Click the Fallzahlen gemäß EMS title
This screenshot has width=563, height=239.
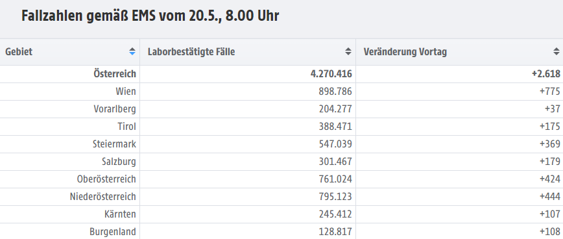tap(150, 16)
